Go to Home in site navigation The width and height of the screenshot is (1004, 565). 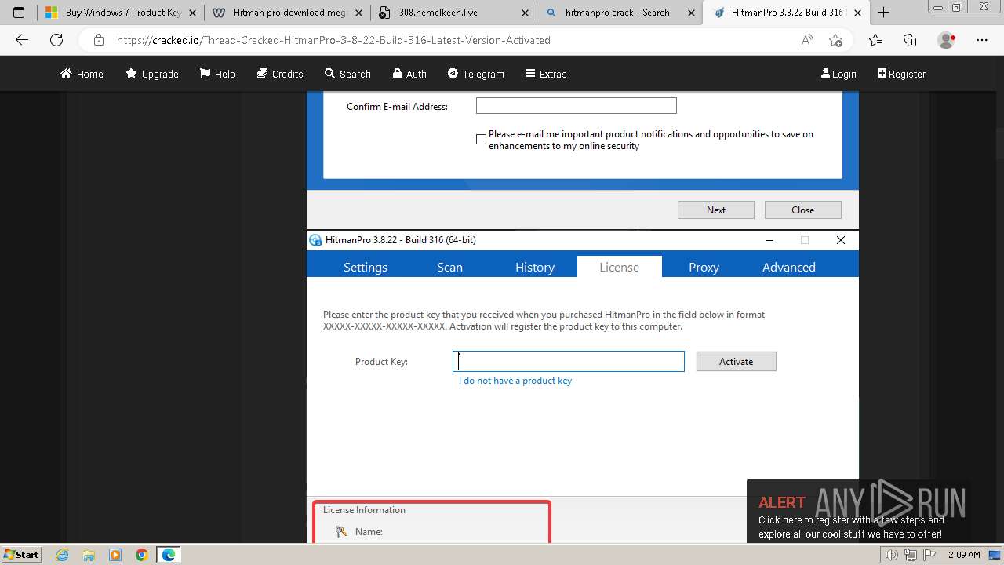82,74
